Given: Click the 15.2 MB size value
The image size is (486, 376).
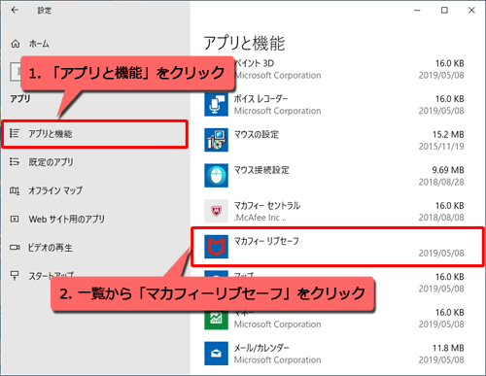Looking at the screenshot, I should [448, 134].
